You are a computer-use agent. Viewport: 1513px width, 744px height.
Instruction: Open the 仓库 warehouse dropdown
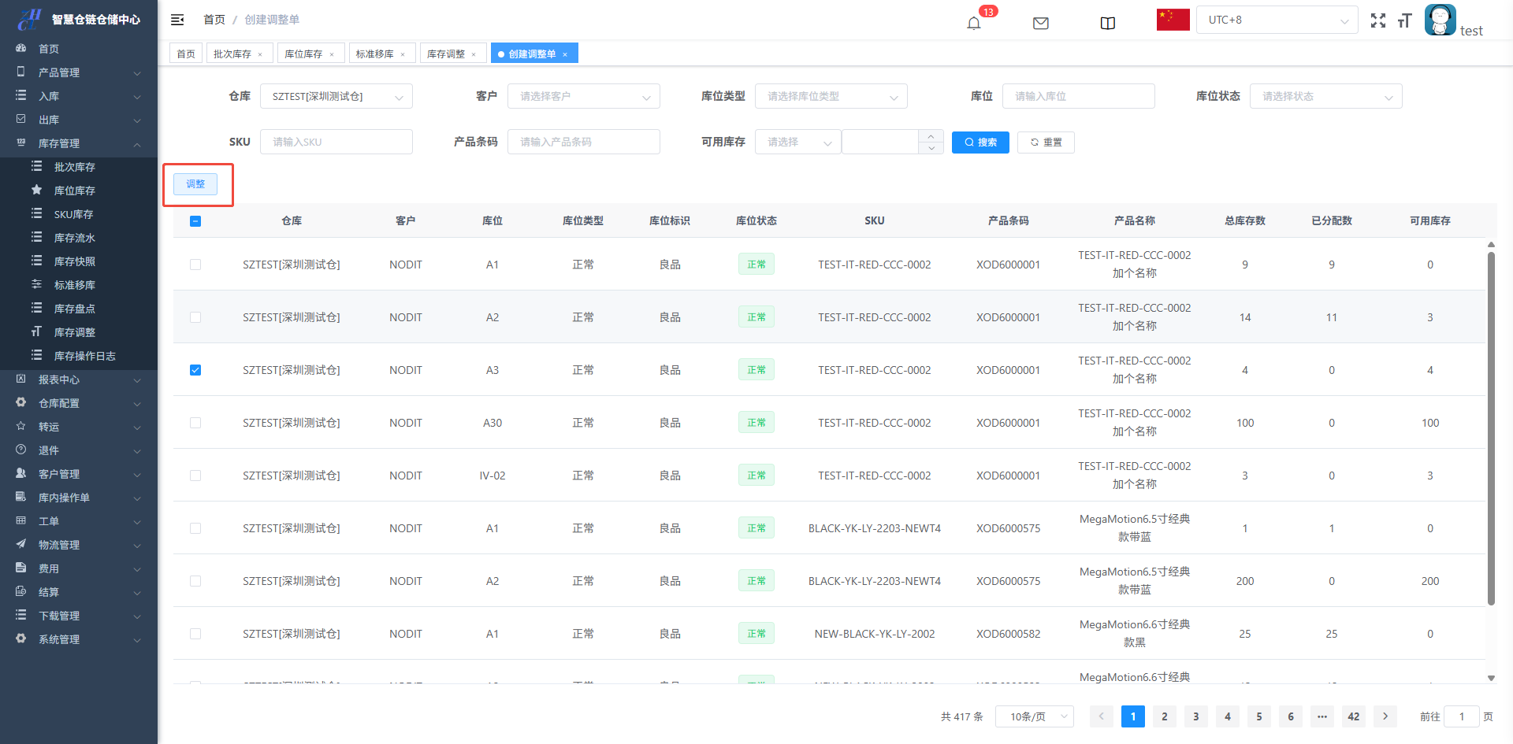(336, 96)
